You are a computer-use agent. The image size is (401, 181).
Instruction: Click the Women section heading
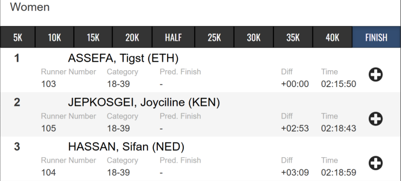point(30,7)
